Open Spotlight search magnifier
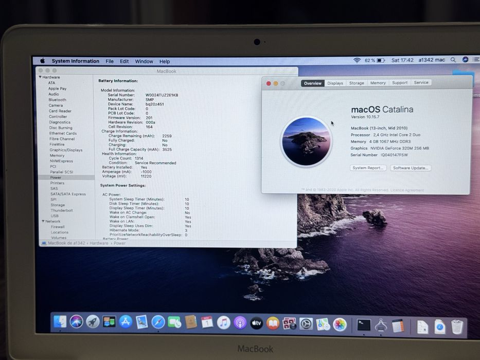 [x=453, y=60]
